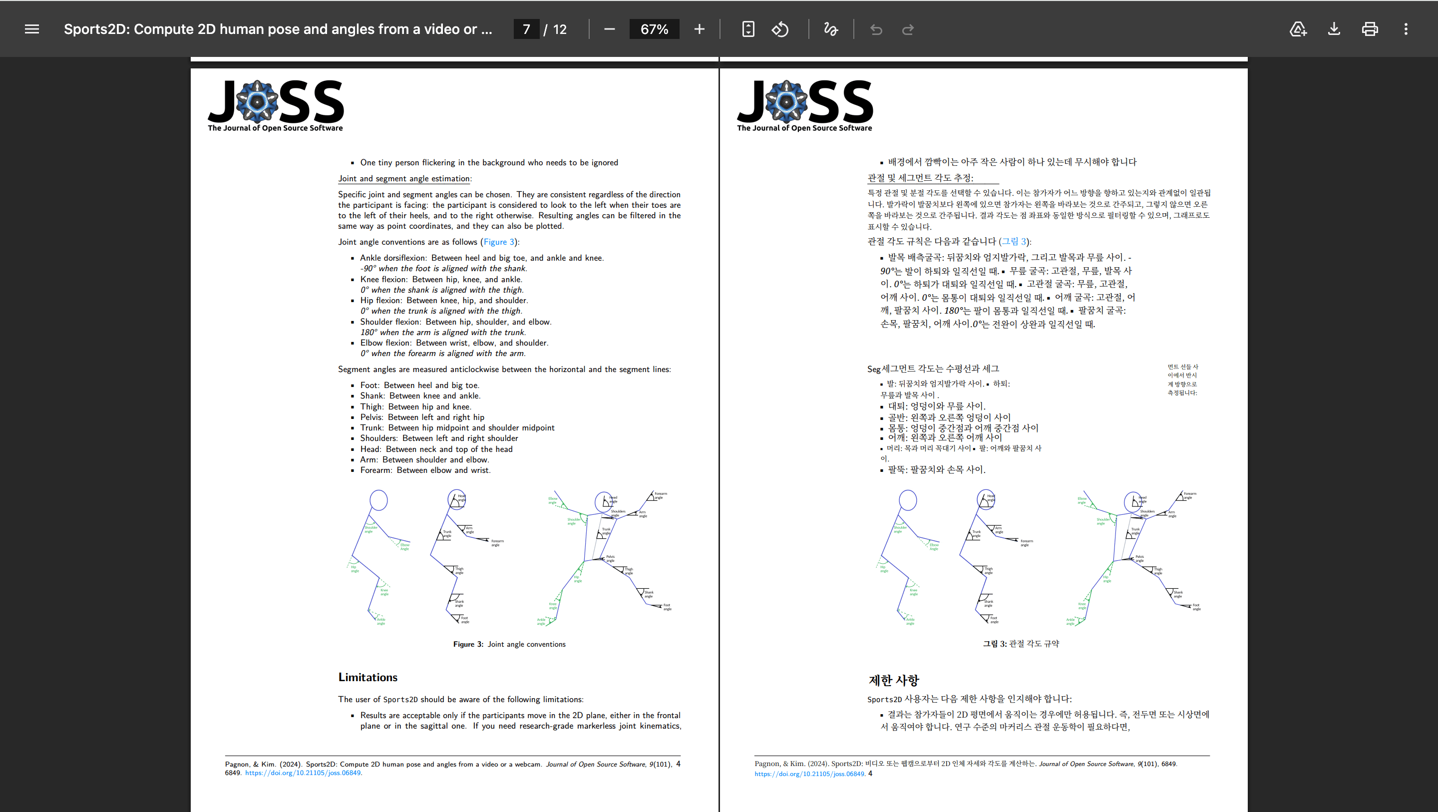Rotate the document counterclockwise
1438x812 pixels.
click(x=780, y=29)
